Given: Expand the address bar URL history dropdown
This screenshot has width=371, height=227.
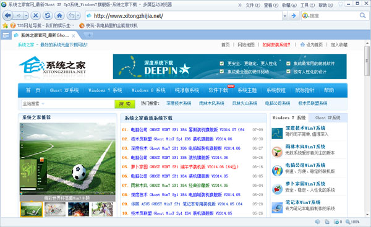Looking at the screenshot, I should click(285, 16).
